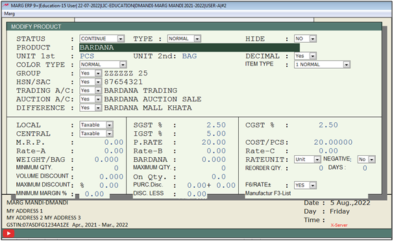Click the MAXIMUM DISCOUNT value field
394x241 pixels.
point(109,185)
